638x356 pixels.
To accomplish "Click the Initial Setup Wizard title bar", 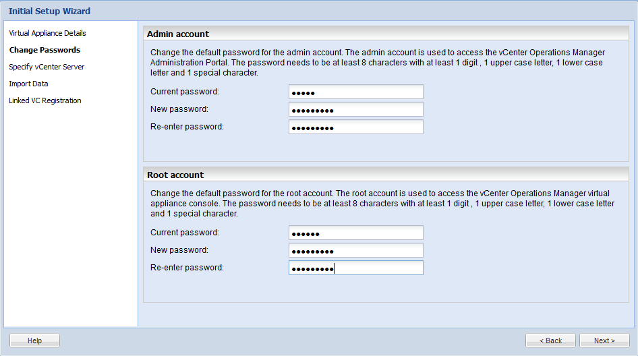I will (x=49, y=11).
